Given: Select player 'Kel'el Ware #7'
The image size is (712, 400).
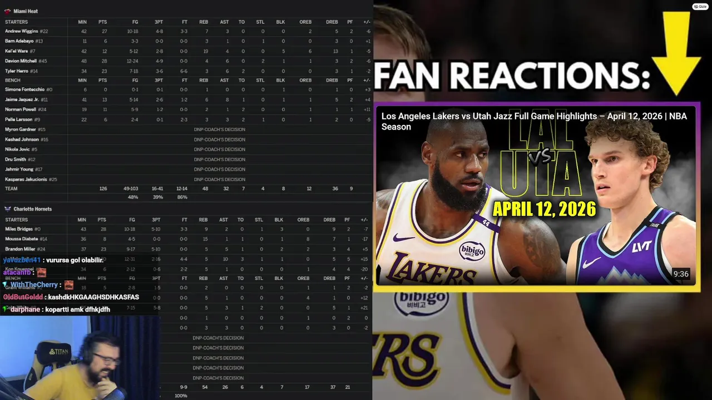Looking at the screenshot, I should tap(20, 51).
